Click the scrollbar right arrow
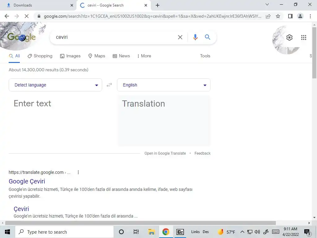317x238 pixels. pyautogui.click(x=309, y=223)
